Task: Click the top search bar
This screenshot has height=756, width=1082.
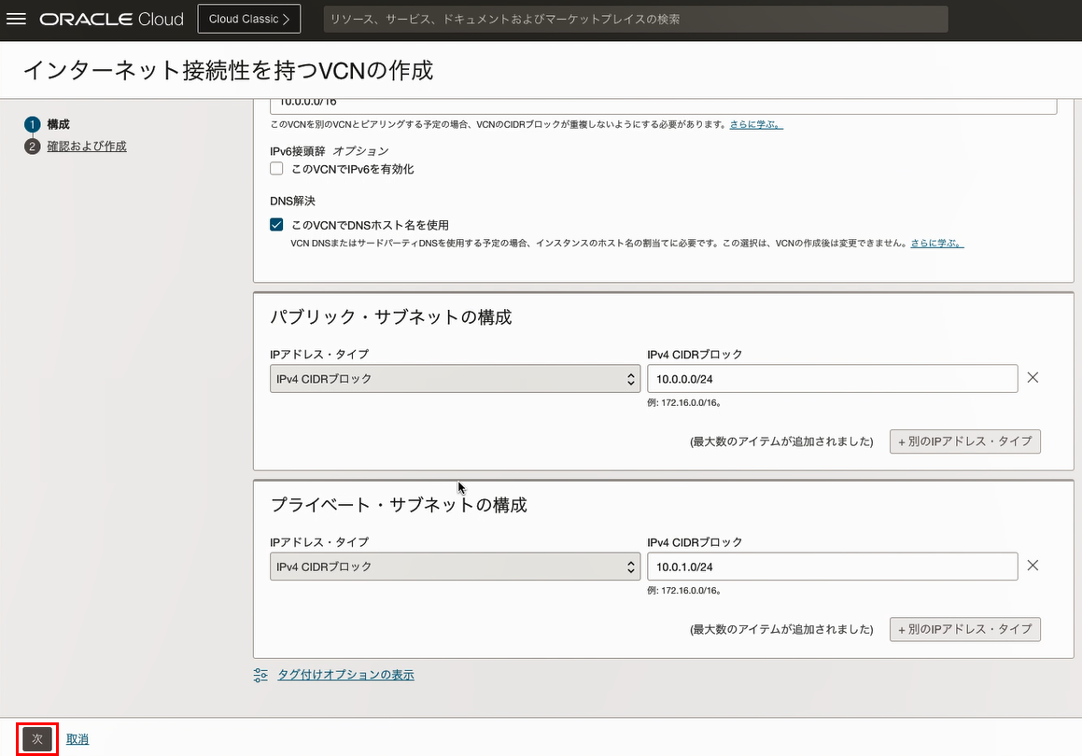Action: coord(635,19)
